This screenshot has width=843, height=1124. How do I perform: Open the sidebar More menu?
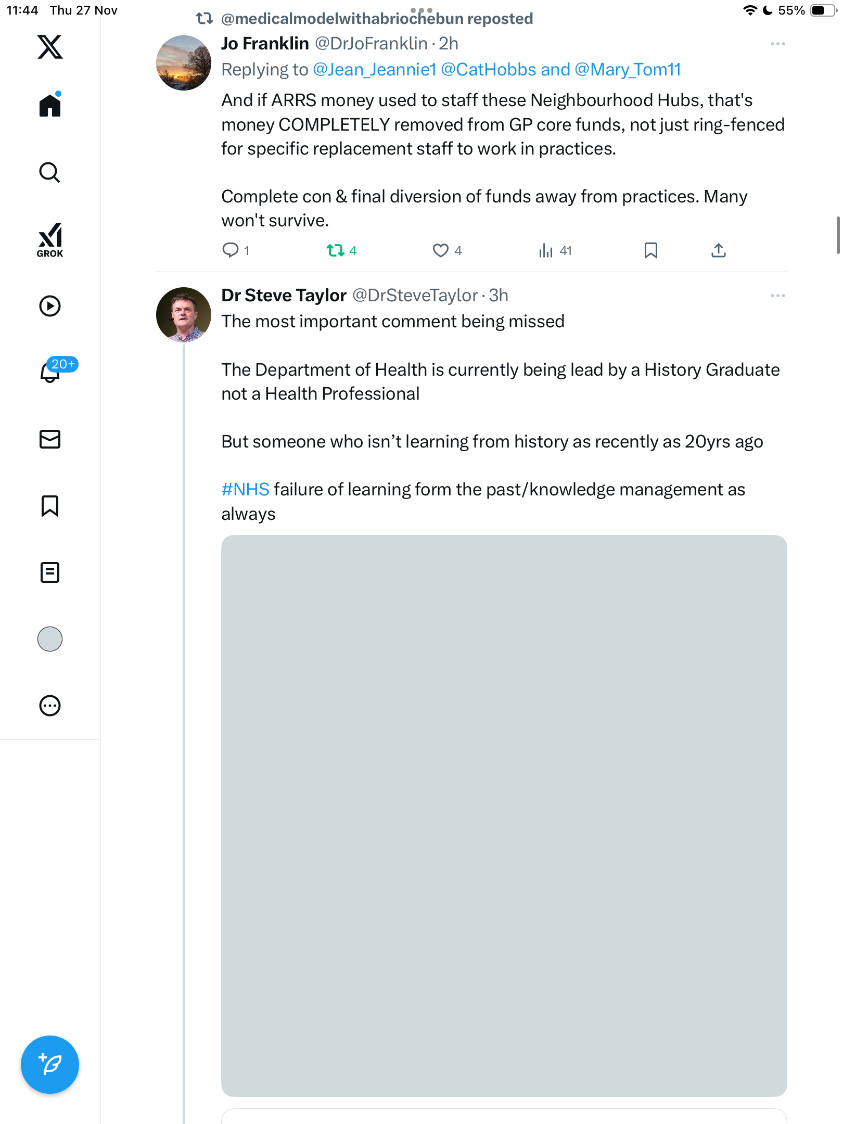[x=50, y=706]
